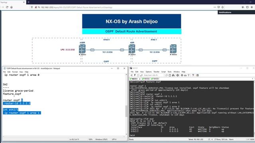Open the Help question mark icon
The width and height of the screenshot is (255, 143).
coord(193,75)
